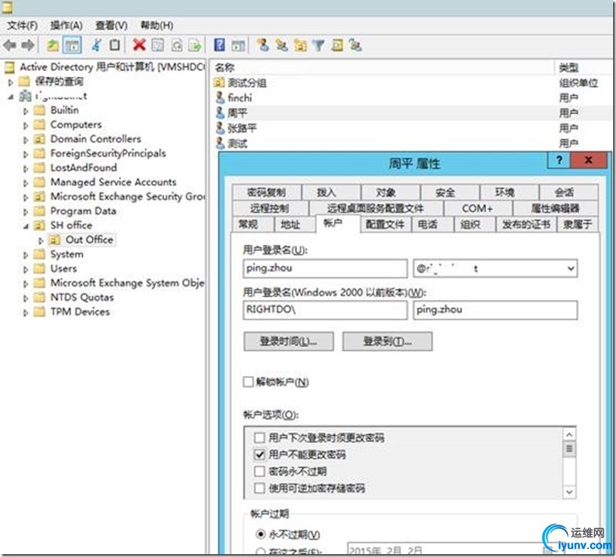
Task: Click Add to group toolbar icon
Action: (355, 45)
